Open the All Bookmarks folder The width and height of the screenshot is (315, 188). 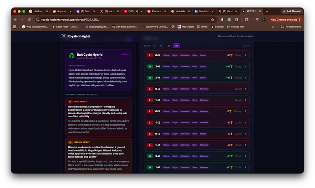pyautogui.click(x=291, y=27)
